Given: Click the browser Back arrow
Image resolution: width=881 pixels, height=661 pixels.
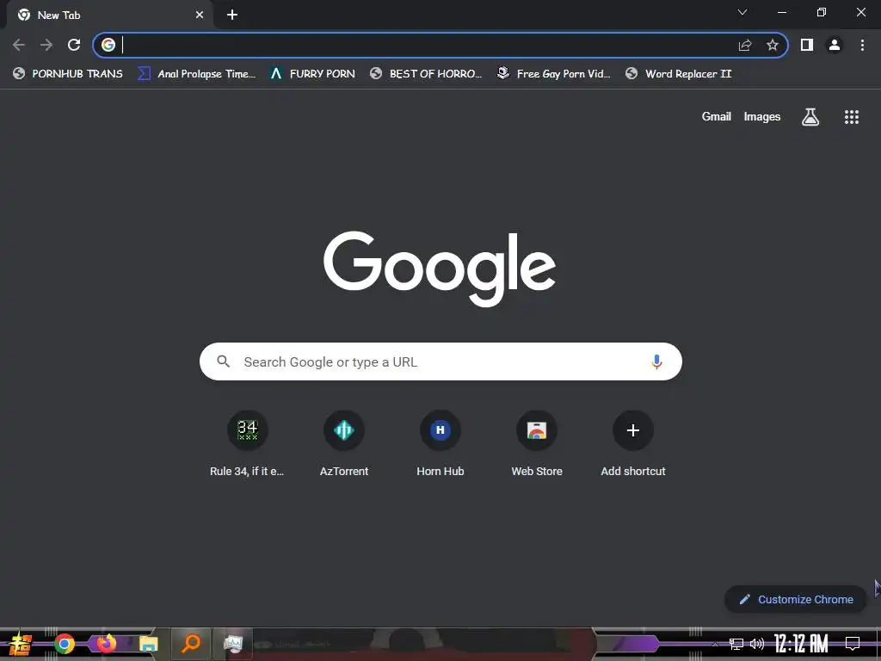Looking at the screenshot, I should [19, 45].
